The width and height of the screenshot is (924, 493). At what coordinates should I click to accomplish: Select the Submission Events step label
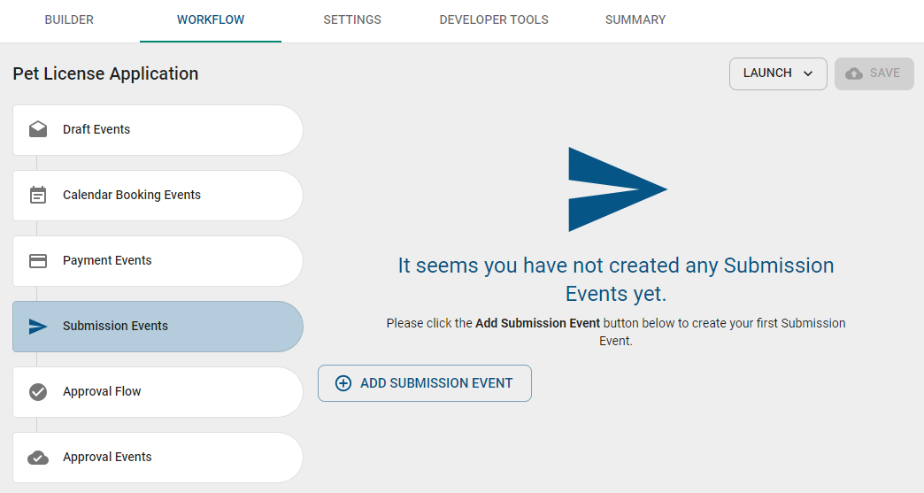[x=115, y=326]
